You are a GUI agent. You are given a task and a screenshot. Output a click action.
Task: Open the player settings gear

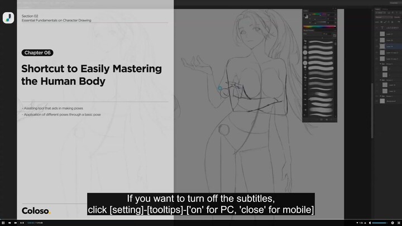coord(393,223)
